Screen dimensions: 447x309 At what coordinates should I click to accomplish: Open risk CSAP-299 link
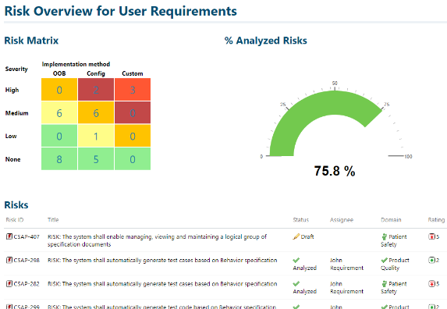27,307
